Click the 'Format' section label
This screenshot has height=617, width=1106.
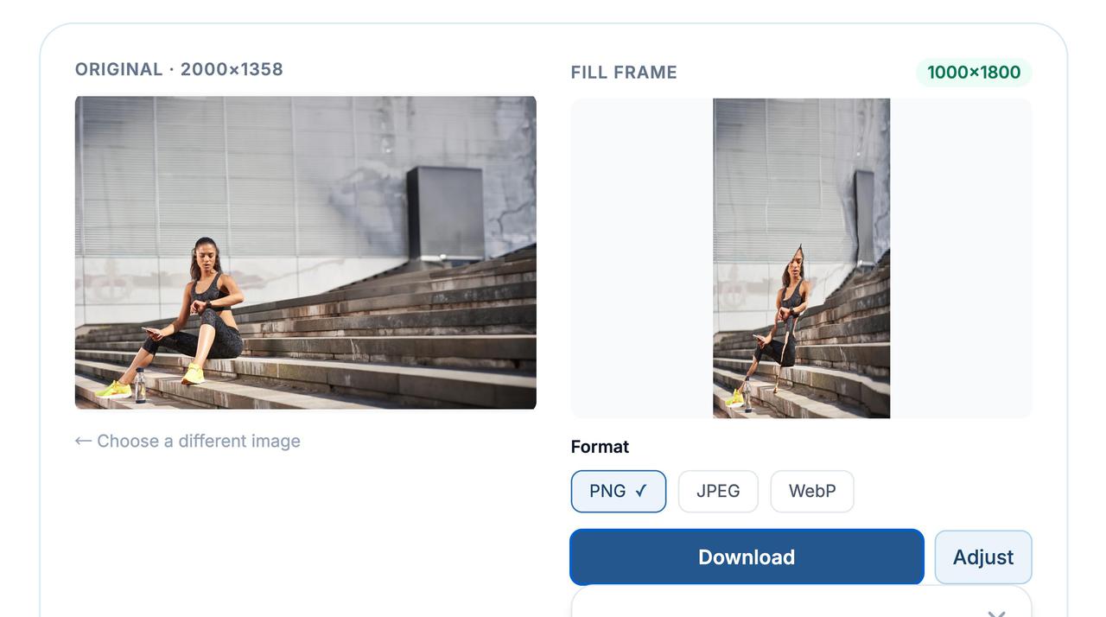point(600,447)
